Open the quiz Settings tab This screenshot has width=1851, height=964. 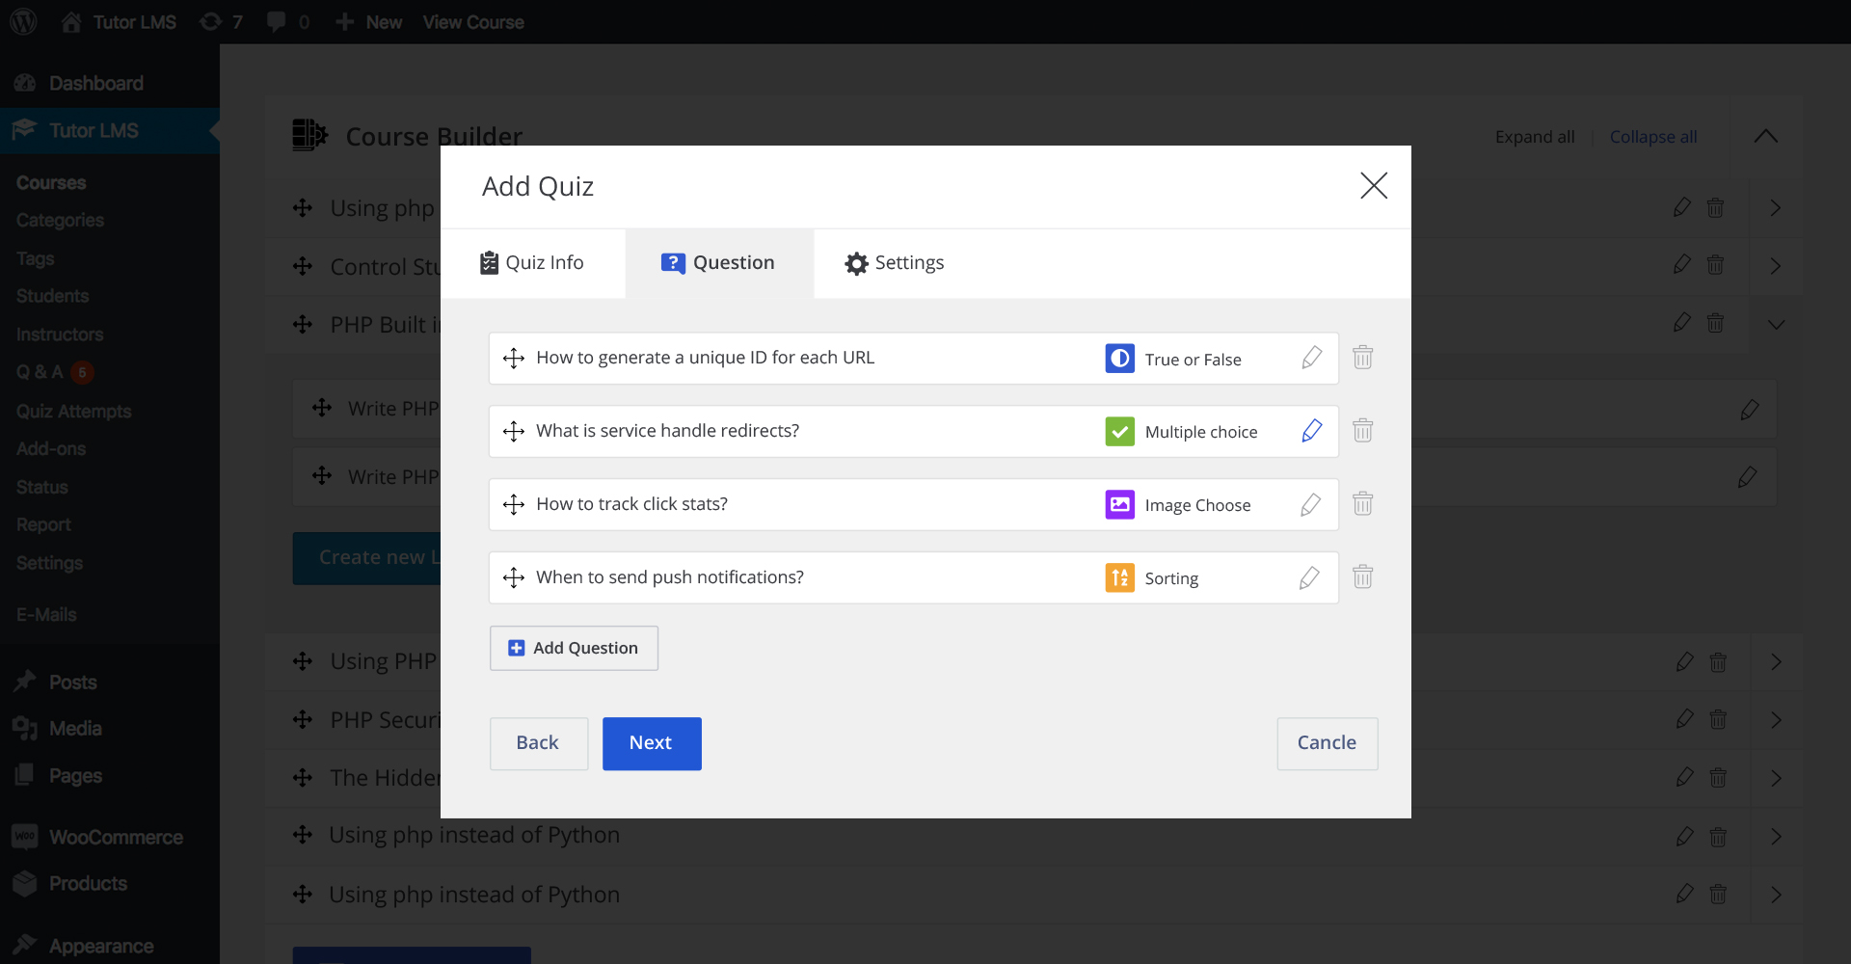coord(894,263)
